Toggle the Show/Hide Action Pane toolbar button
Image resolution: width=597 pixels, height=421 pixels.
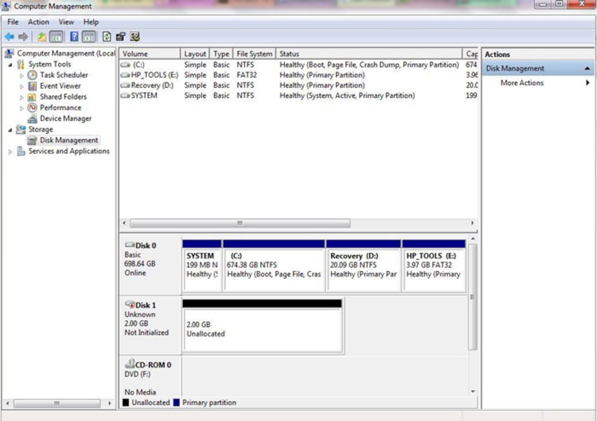[x=89, y=37]
